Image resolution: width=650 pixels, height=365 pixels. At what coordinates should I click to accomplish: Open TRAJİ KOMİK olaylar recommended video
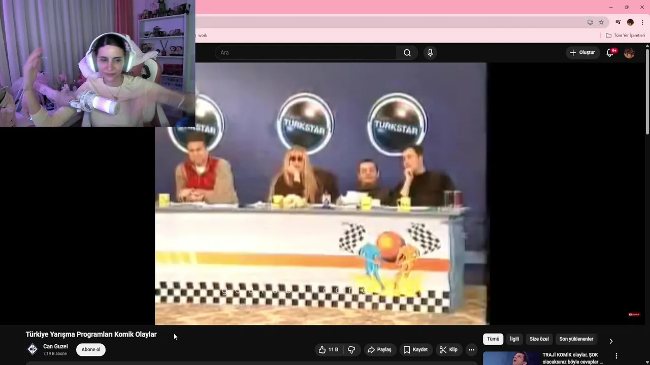tap(572, 358)
